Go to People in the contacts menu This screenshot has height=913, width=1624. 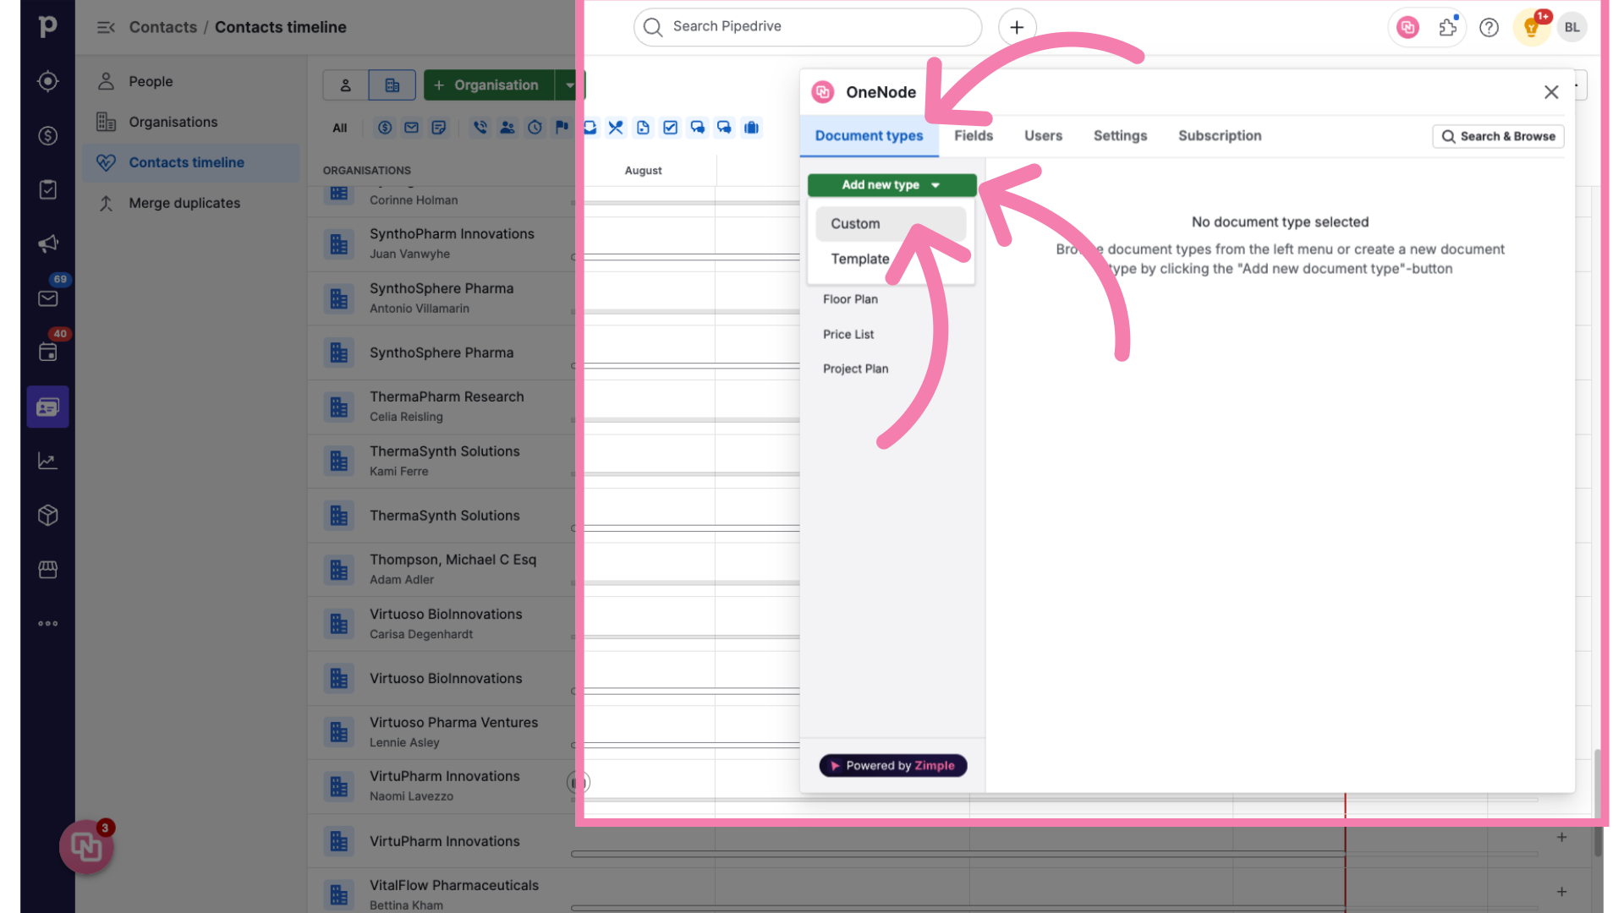(190, 81)
